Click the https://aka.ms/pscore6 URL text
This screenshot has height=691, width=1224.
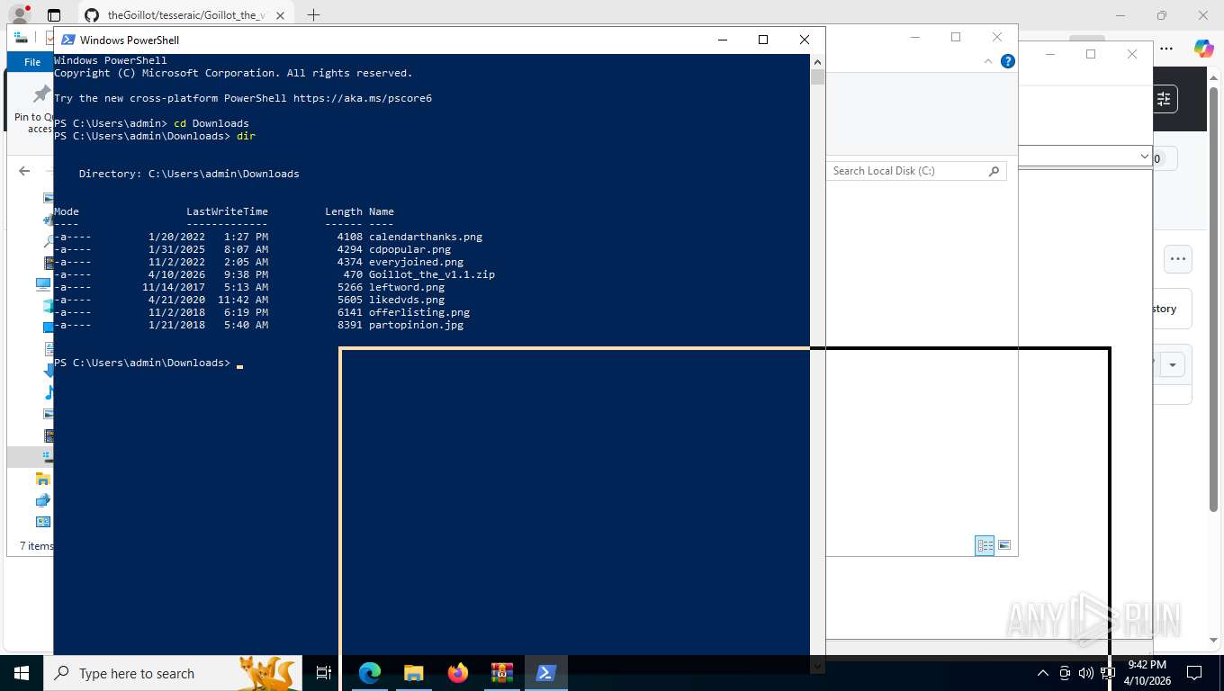pyautogui.click(x=363, y=98)
